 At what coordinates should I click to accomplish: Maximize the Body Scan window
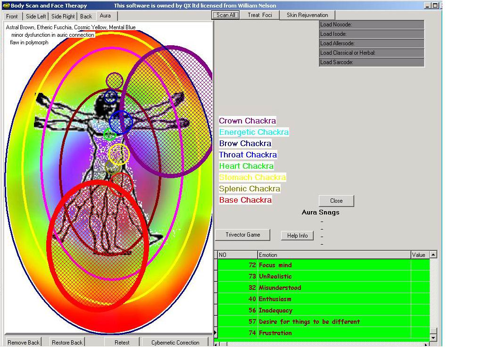click(x=435, y=6)
